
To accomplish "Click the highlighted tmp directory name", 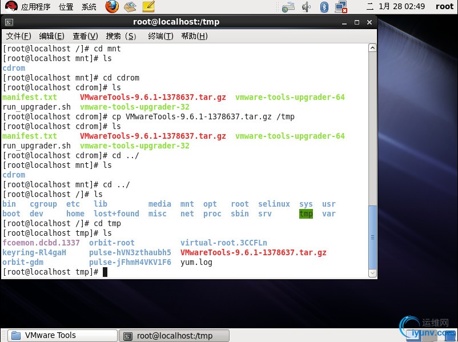I will click(x=306, y=214).
